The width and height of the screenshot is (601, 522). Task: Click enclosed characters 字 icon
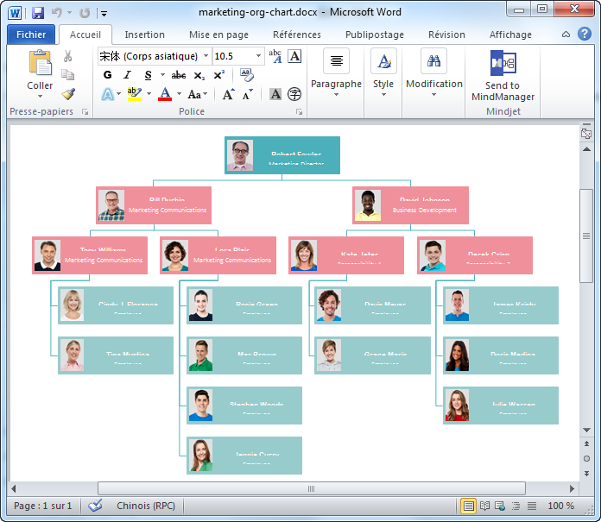tap(294, 94)
